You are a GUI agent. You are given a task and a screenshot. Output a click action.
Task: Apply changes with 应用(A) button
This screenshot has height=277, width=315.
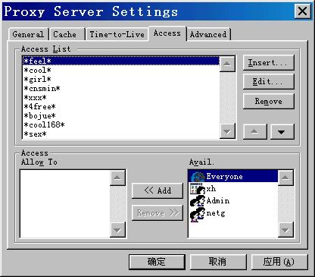(279, 262)
